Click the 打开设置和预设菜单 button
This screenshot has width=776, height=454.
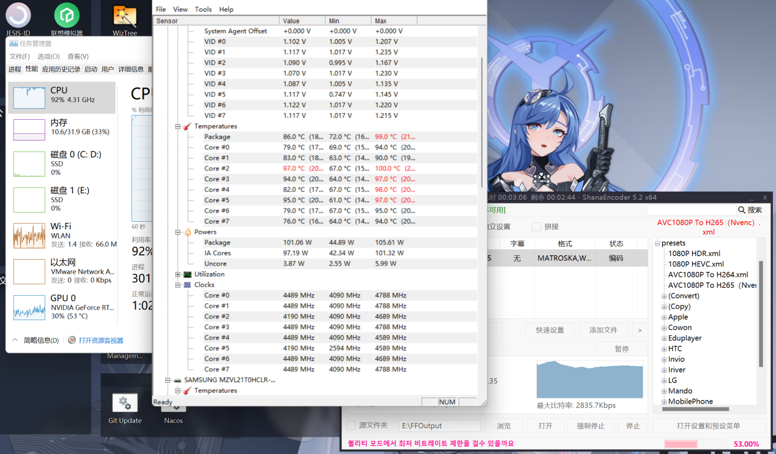709,426
